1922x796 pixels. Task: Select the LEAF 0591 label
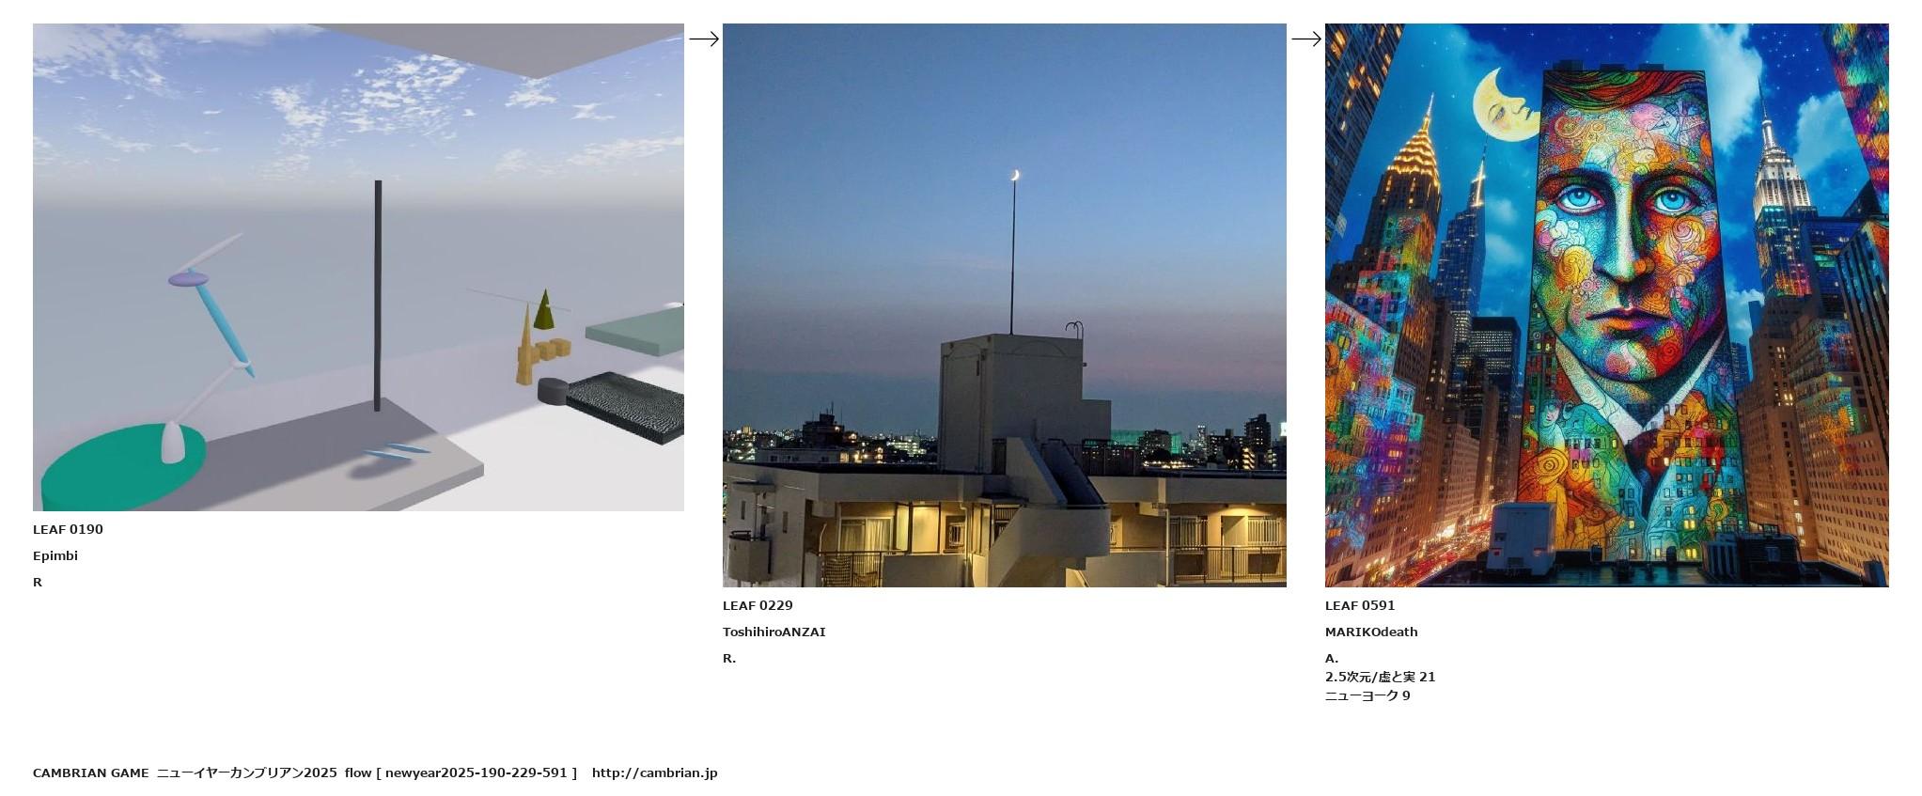point(1360,605)
